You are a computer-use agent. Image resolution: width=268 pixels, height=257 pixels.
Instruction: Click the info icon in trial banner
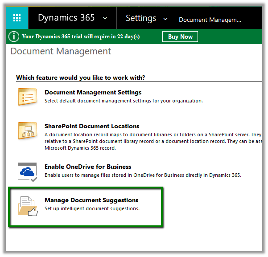tap(14, 37)
